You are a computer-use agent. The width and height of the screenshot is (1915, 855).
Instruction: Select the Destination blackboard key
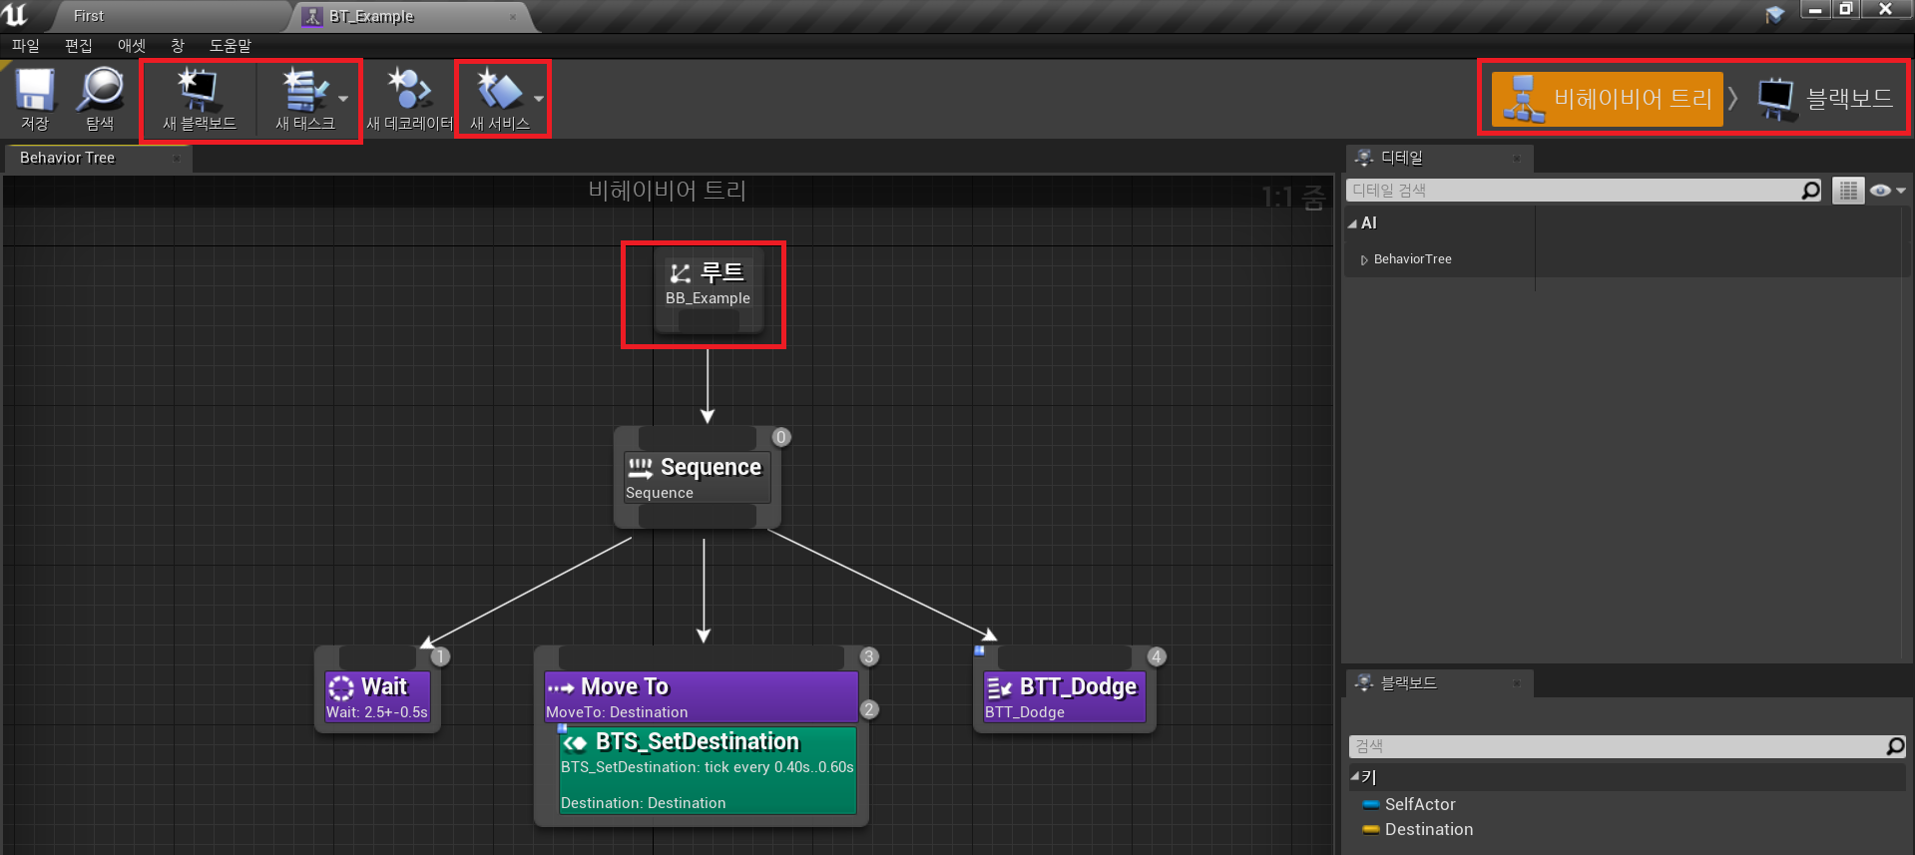(x=1428, y=829)
